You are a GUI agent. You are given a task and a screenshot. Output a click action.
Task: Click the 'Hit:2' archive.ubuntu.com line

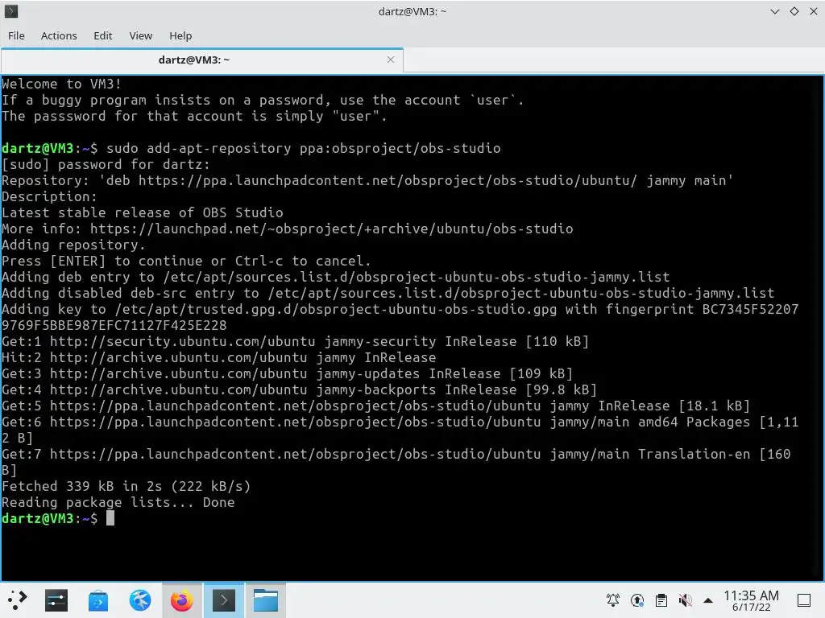click(219, 358)
